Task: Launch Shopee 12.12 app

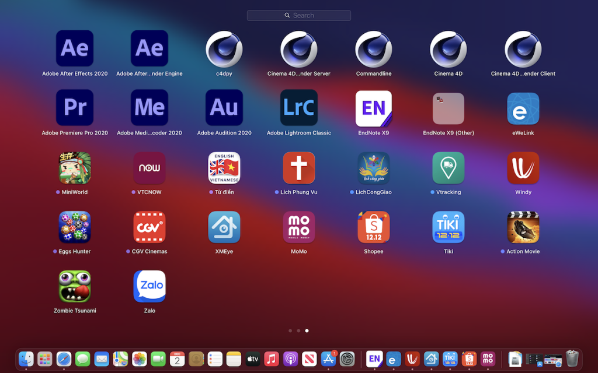Action: click(x=373, y=227)
